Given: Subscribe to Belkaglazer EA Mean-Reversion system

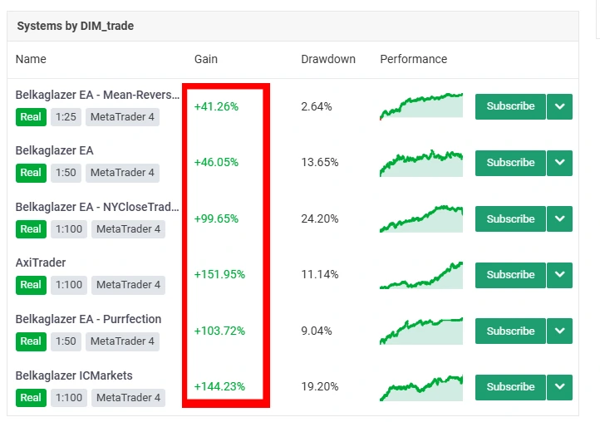Looking at the screenshot, I should [x=510, y=106].
